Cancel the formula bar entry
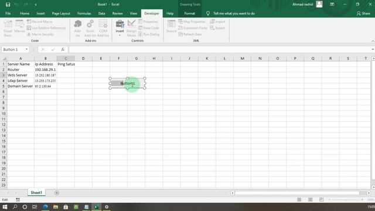The height and width of the screenshot is (211, 375). click(x=43, y=49)
